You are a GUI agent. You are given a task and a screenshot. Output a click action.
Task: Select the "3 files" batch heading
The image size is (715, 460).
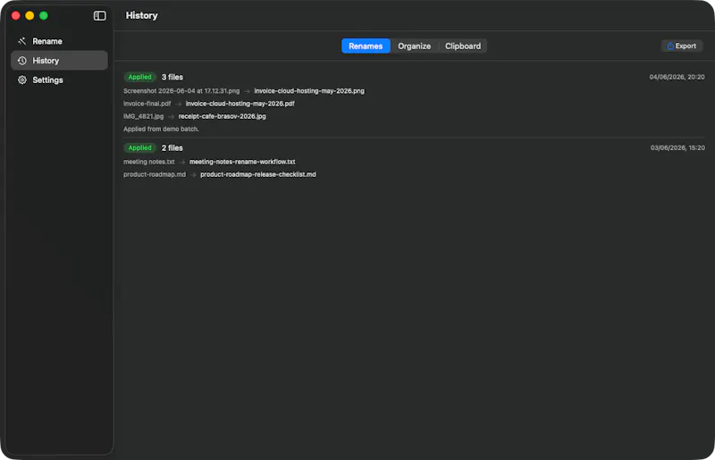172,77
